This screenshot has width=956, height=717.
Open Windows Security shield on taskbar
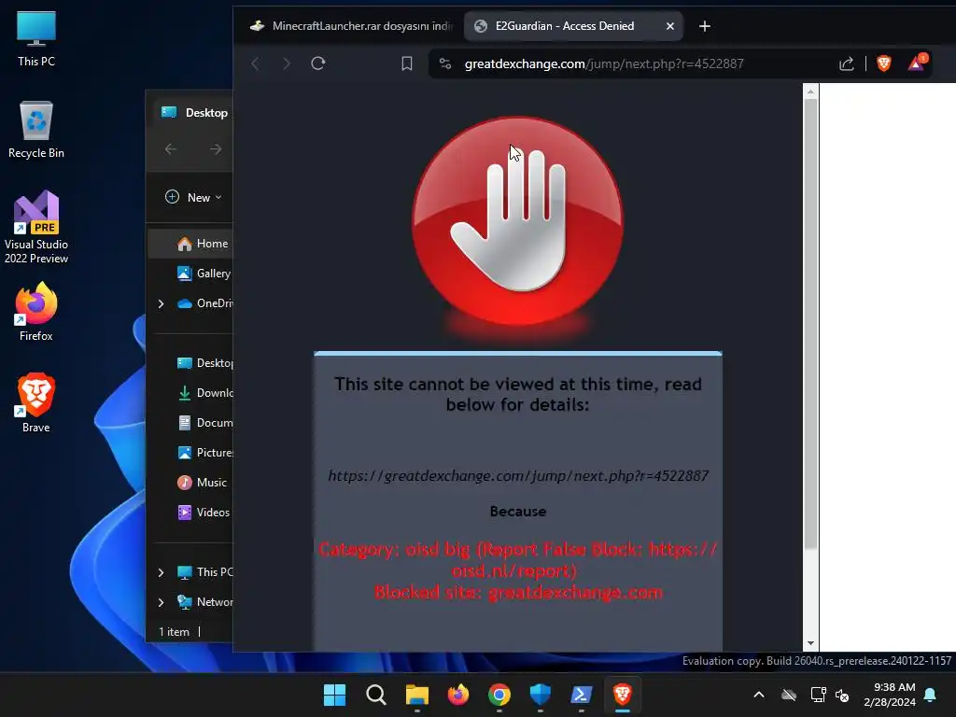(x=541, y=695)
